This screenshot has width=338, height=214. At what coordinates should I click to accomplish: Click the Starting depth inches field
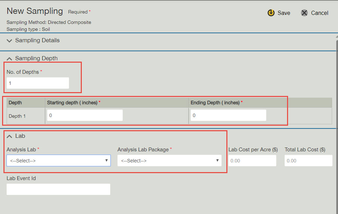pos(85,115)
